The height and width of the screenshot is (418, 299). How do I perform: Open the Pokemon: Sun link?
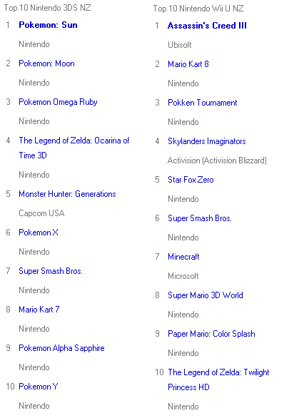(x=48, y=25)
